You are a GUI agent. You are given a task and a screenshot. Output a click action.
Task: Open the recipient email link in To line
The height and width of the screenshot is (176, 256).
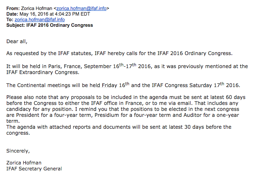click(39, 20)
